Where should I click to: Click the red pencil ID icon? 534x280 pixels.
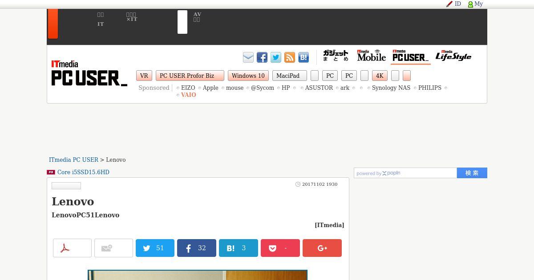(449, 4)
